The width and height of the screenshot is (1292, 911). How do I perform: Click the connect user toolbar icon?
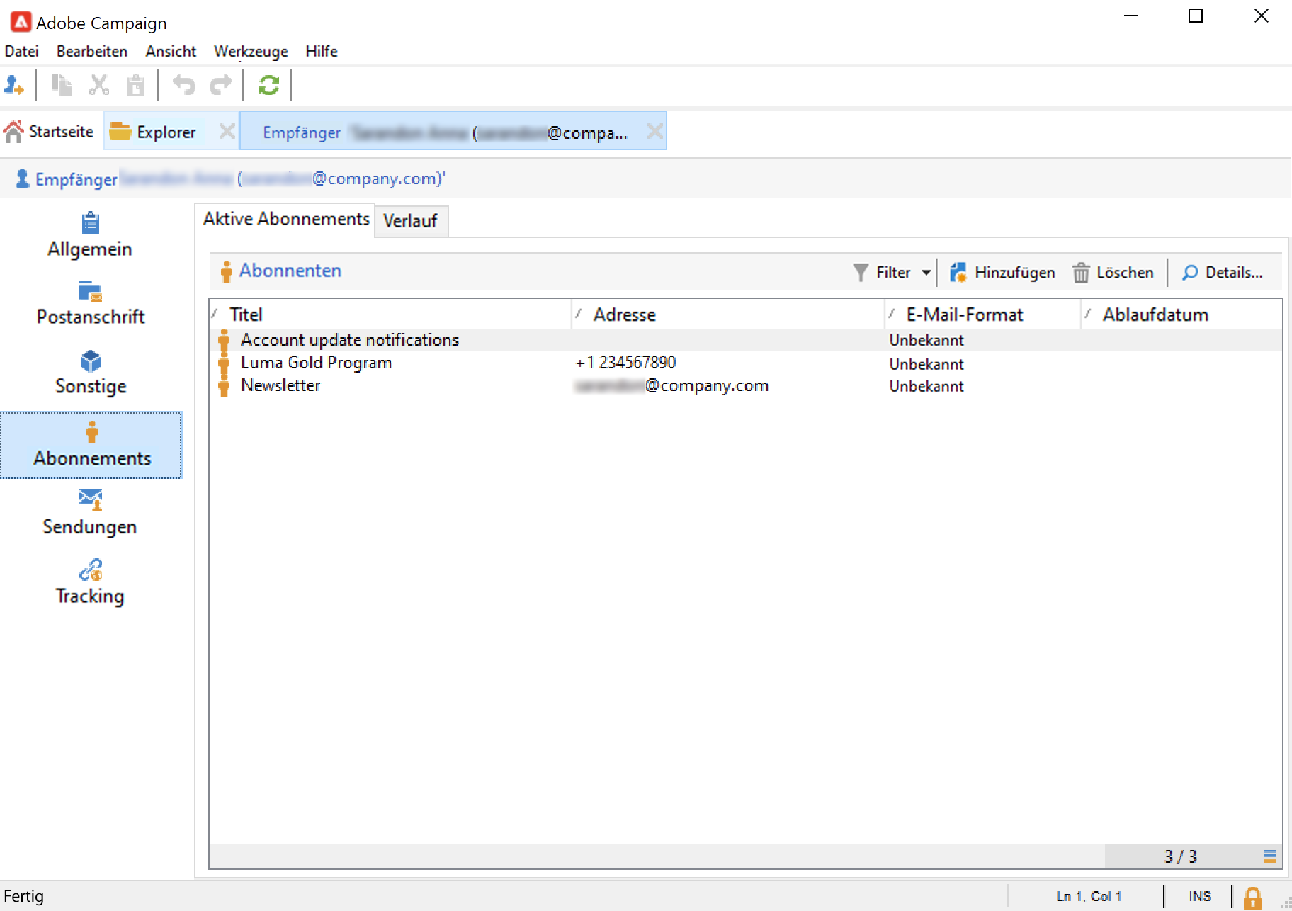14,86
